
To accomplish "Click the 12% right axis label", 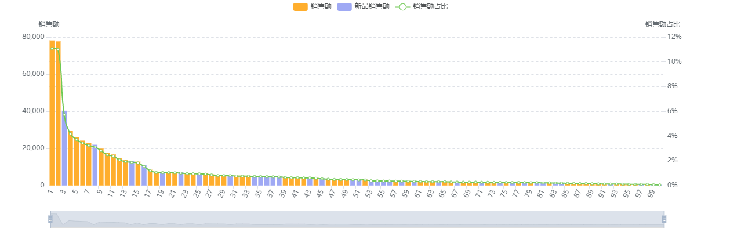I will [x=674, y=37].
